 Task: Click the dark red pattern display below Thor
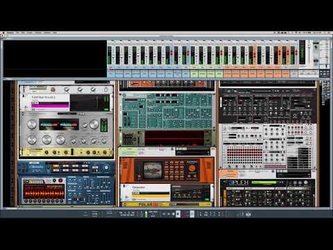(175, 138)
